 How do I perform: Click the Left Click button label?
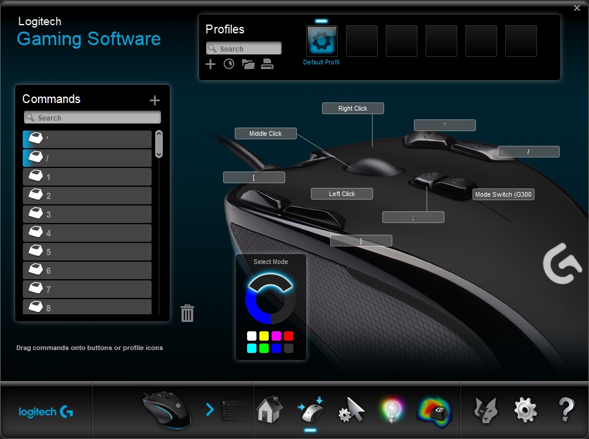pyautogui.click(x=342, y=194)
